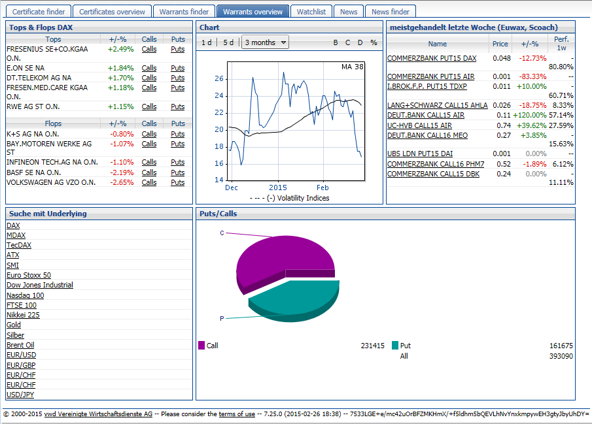This screenshot has height=424, width=592.
Task: Sort table by Price column header
Action: pyautogui.click(x=500, y=44)
